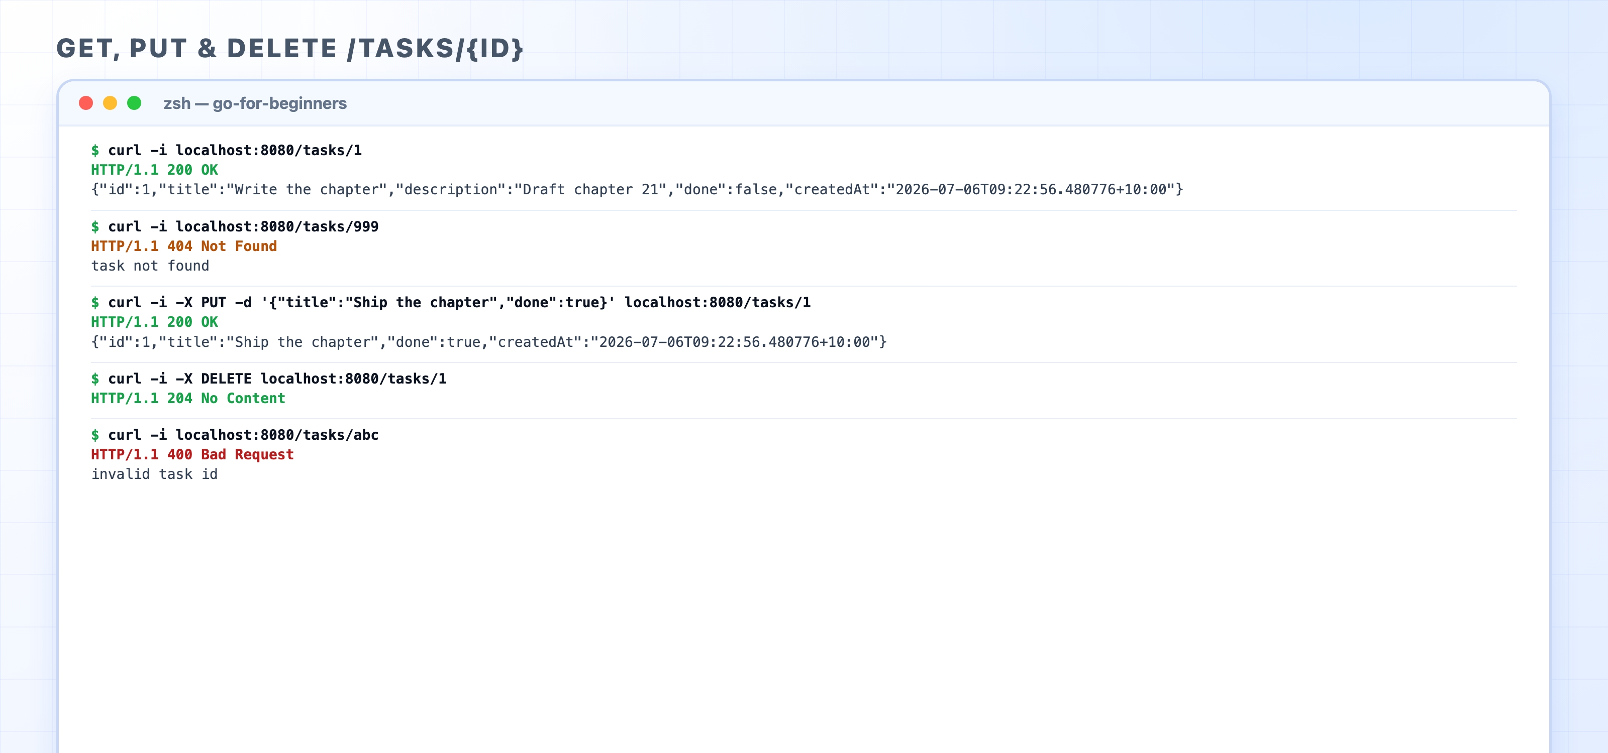Select the curl -X PUT command line

point(459,302)
